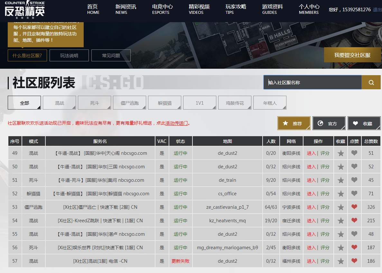Viewport: 382px width, 273px height.
Task: Toggle the favorite star for server 49
Action: pyautogui.click(x=340, y=153)
